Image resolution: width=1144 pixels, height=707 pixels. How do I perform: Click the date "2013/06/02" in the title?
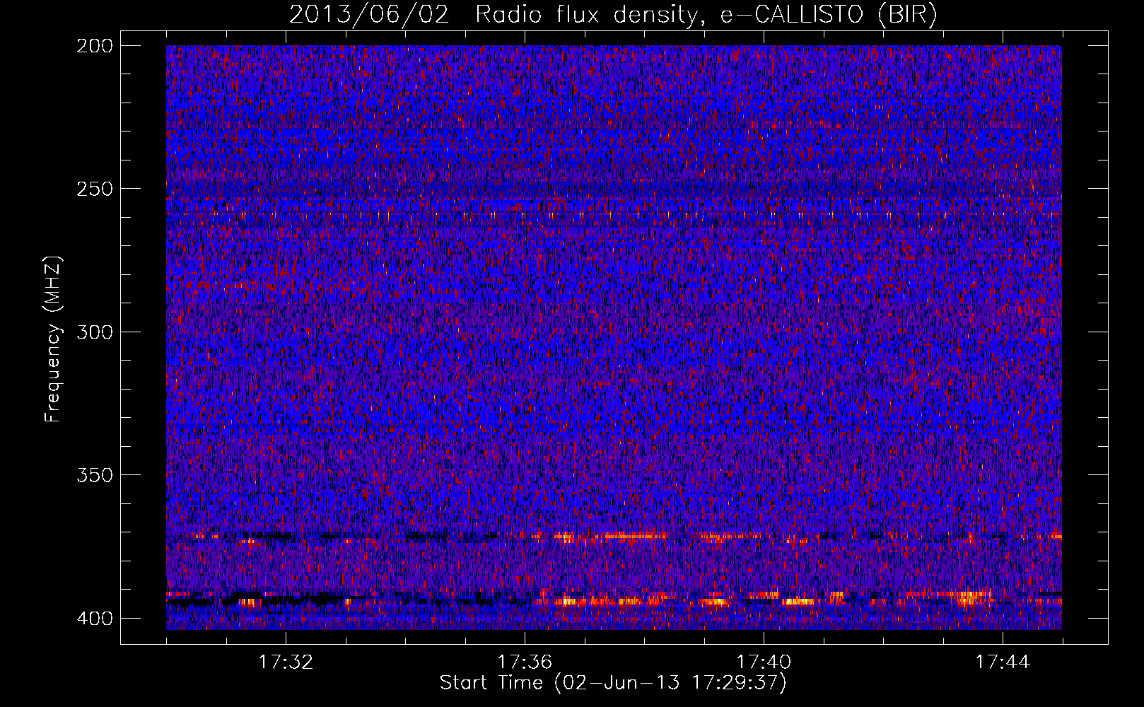click(x=369, y=15)
